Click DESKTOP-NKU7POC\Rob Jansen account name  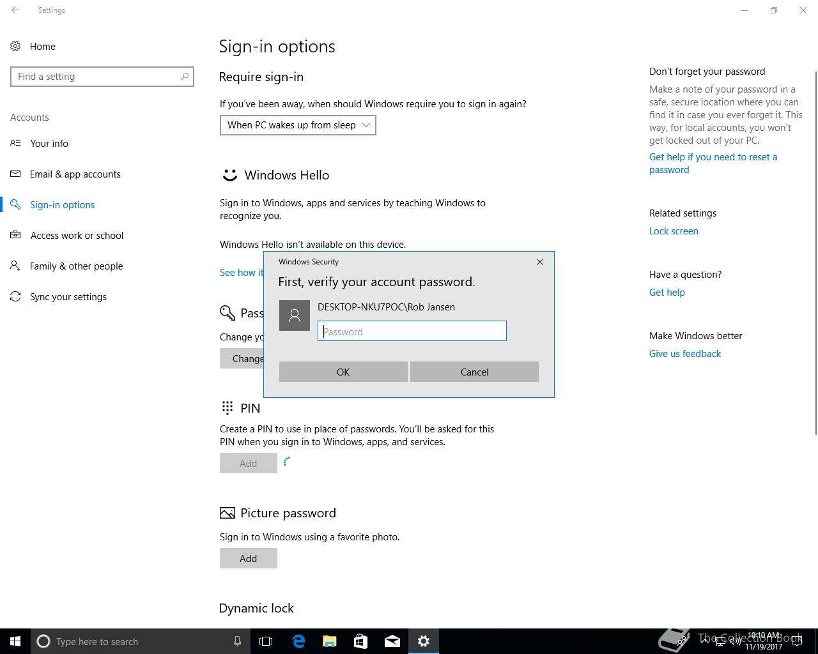pos(386,307)
